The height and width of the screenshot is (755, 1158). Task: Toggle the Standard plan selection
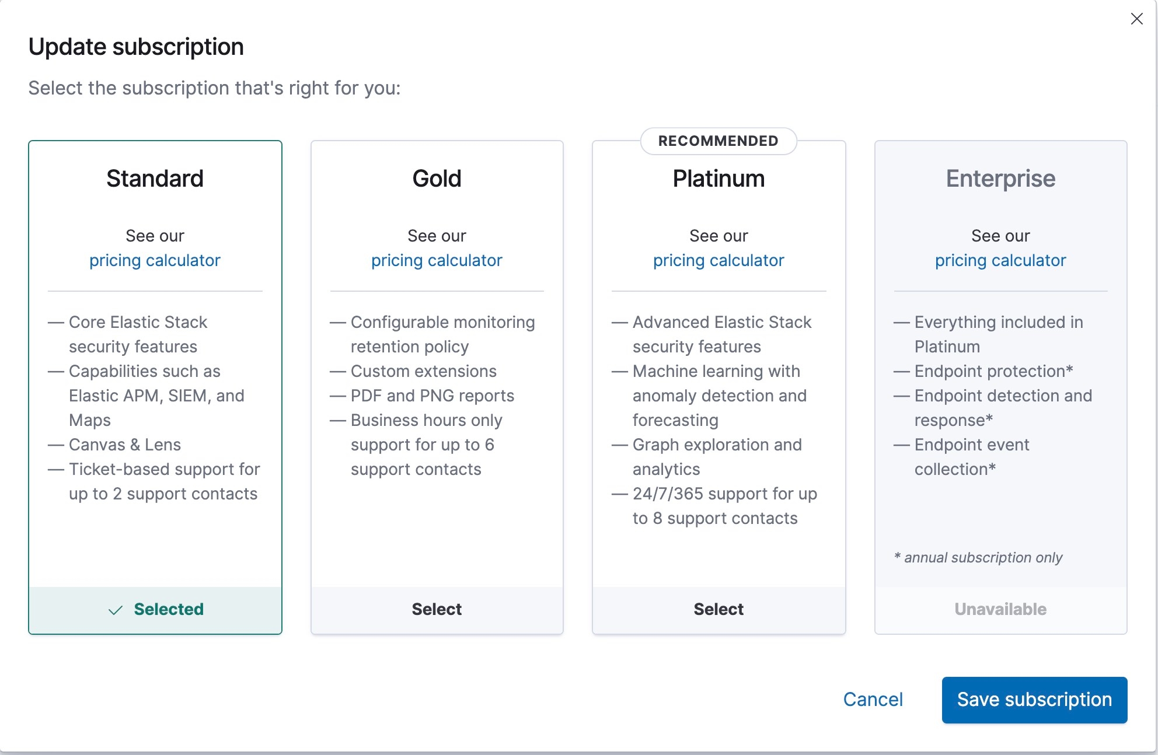click(155, 609)
